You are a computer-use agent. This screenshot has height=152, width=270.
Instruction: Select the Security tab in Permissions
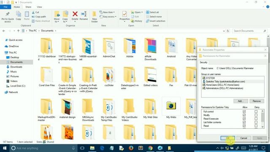203,62
